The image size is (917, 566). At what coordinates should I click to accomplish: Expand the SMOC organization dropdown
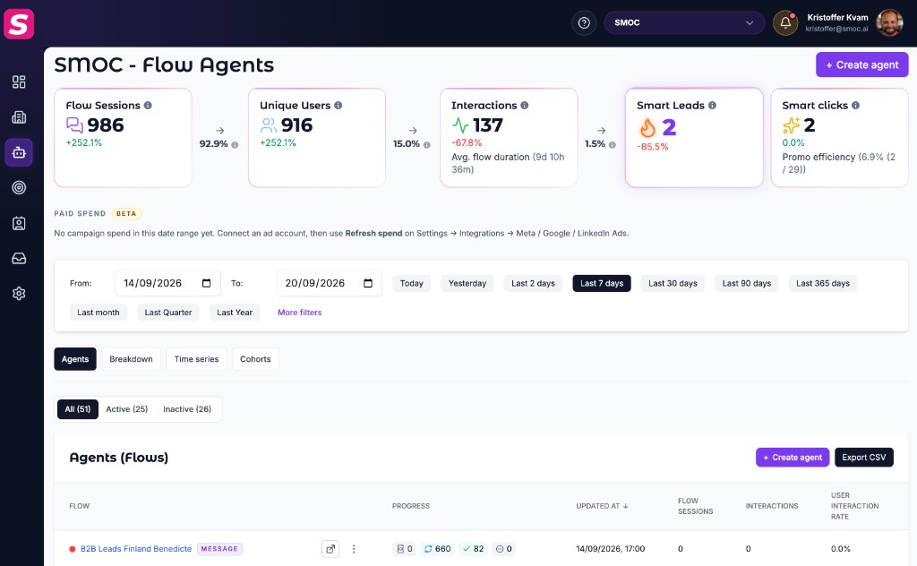pos(684,22)
